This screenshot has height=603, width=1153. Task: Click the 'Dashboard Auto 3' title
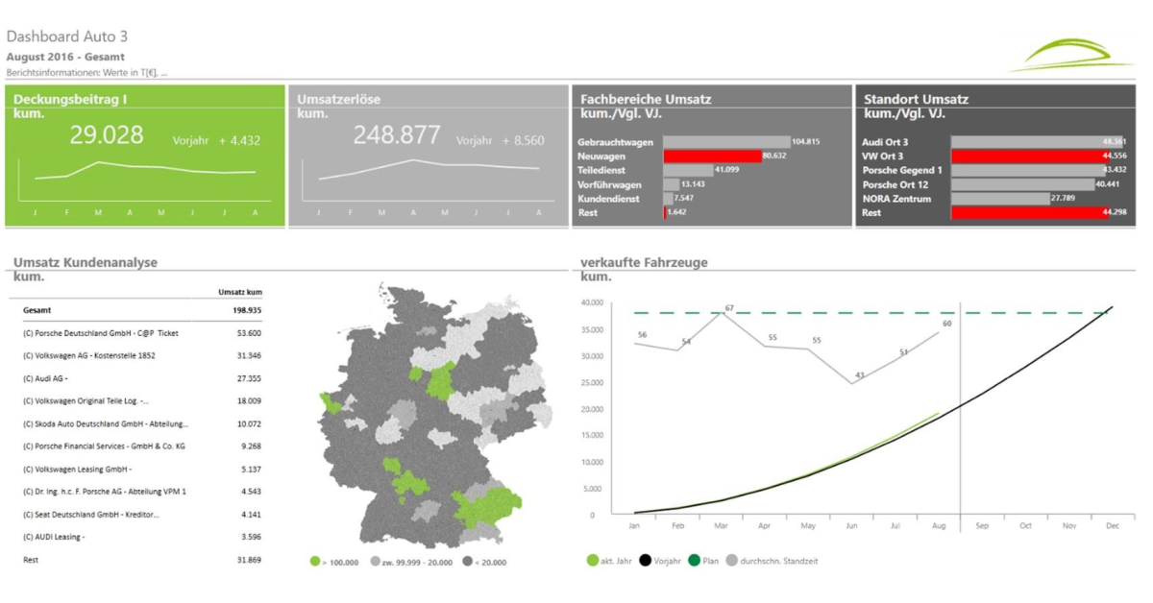click(67, 36)
